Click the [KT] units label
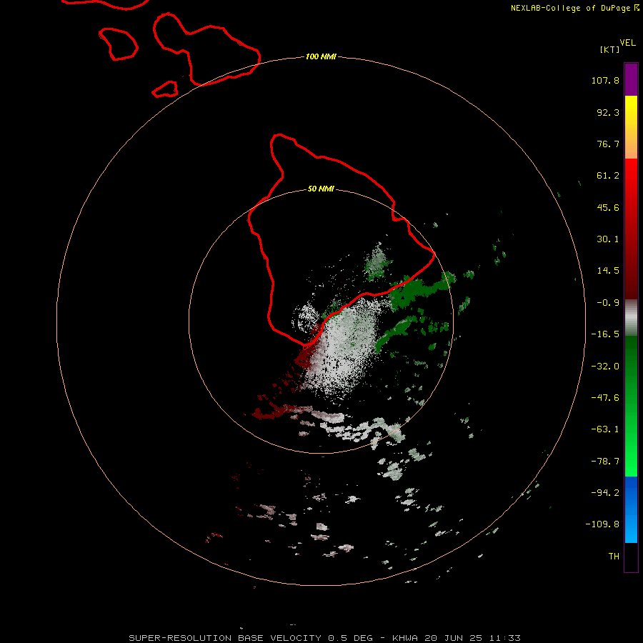 tap(609, 49)
